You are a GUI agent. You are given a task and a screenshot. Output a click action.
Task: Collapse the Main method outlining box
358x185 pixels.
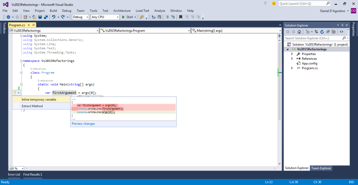pyautogui.click(x=21, y=85)
